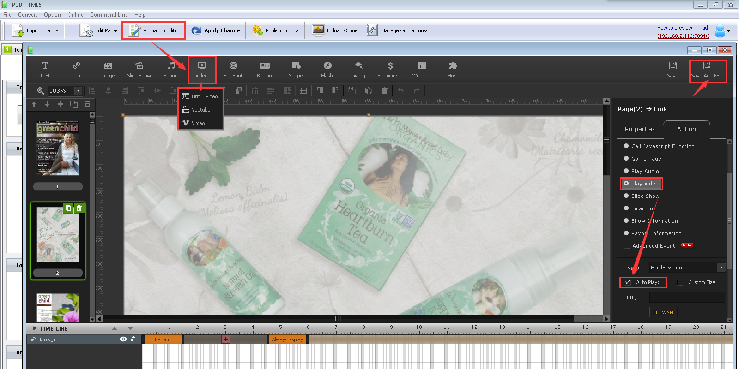This screenshot has height=369, width=739.
Task: Enable the Custom Size checkbox
Action: tap(680, 282)
